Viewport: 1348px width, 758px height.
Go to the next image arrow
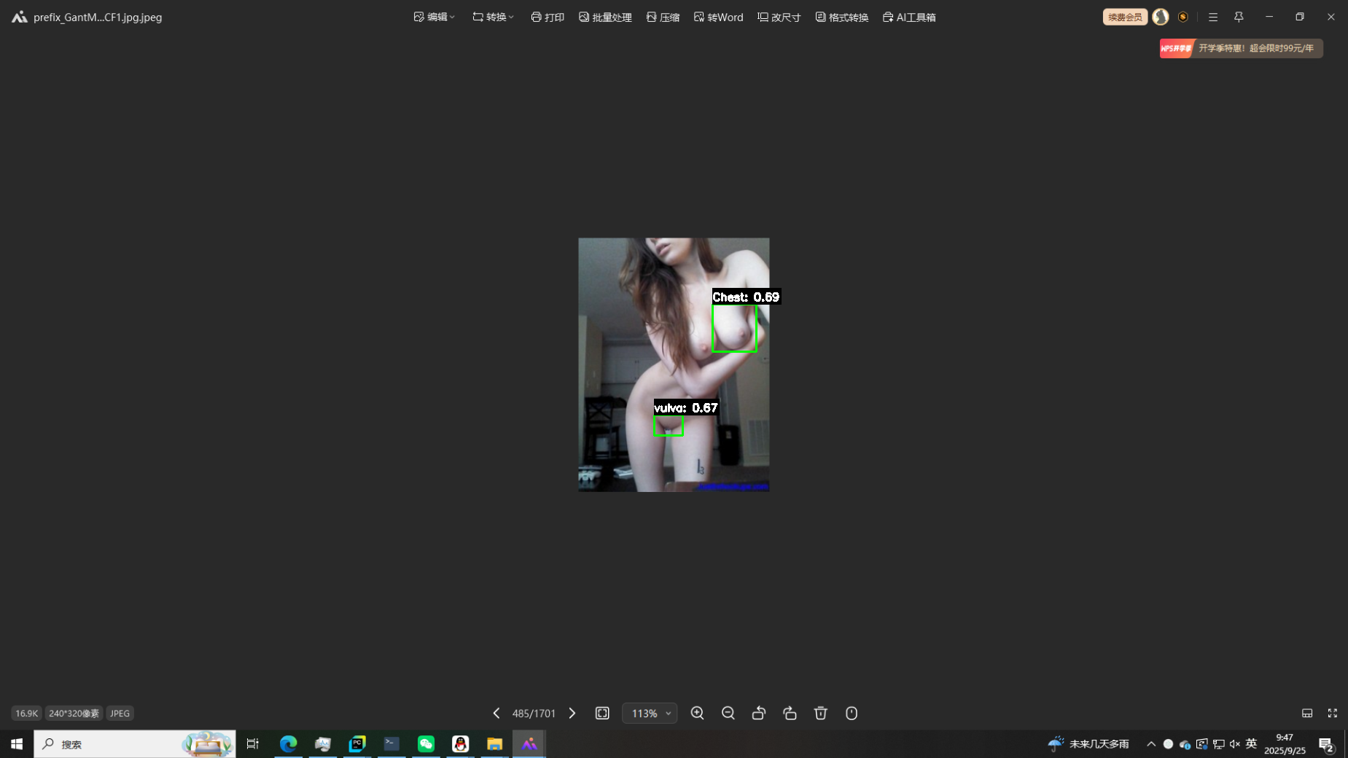pos(572,713)
